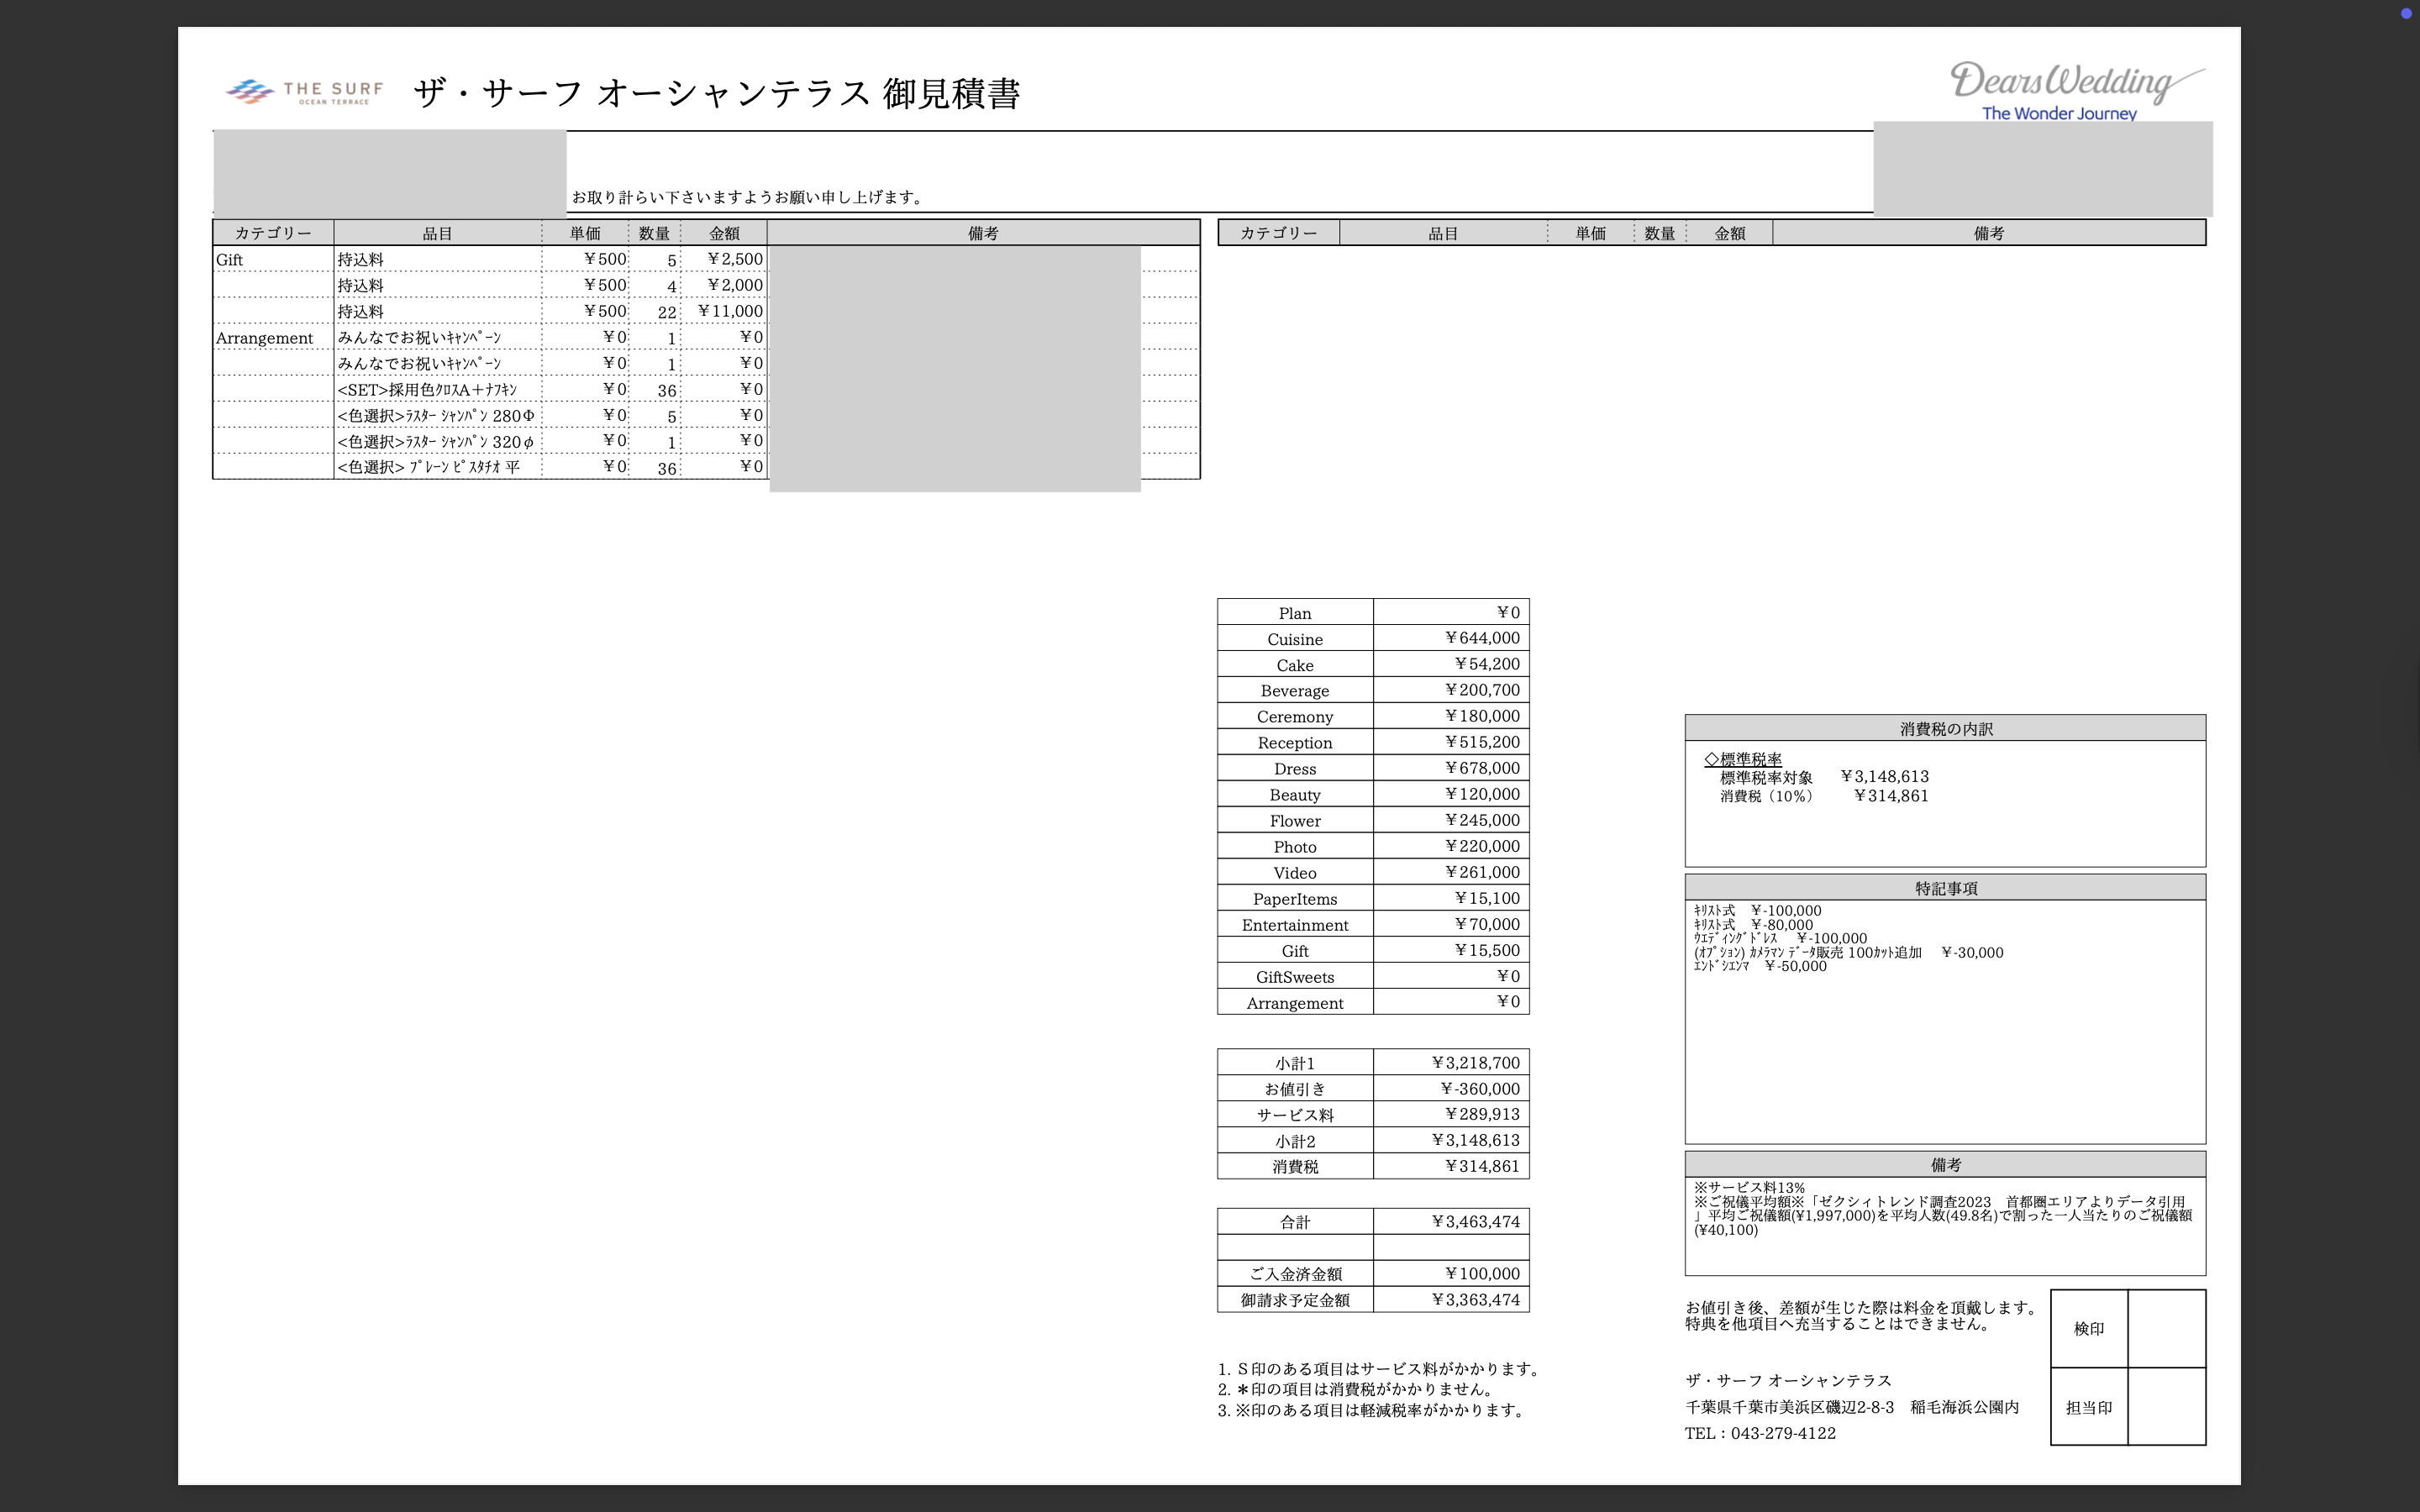The height and width of the screenshot is (1512, 2420).
Task: Click the Cuisine amount ¥644,000
Action: tap(1482, 638)
